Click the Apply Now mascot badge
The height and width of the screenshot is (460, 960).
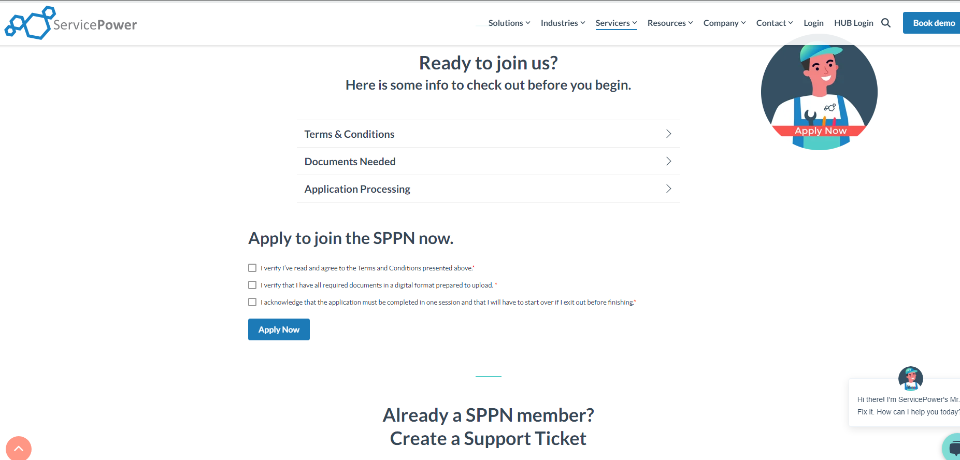[819, 92]
